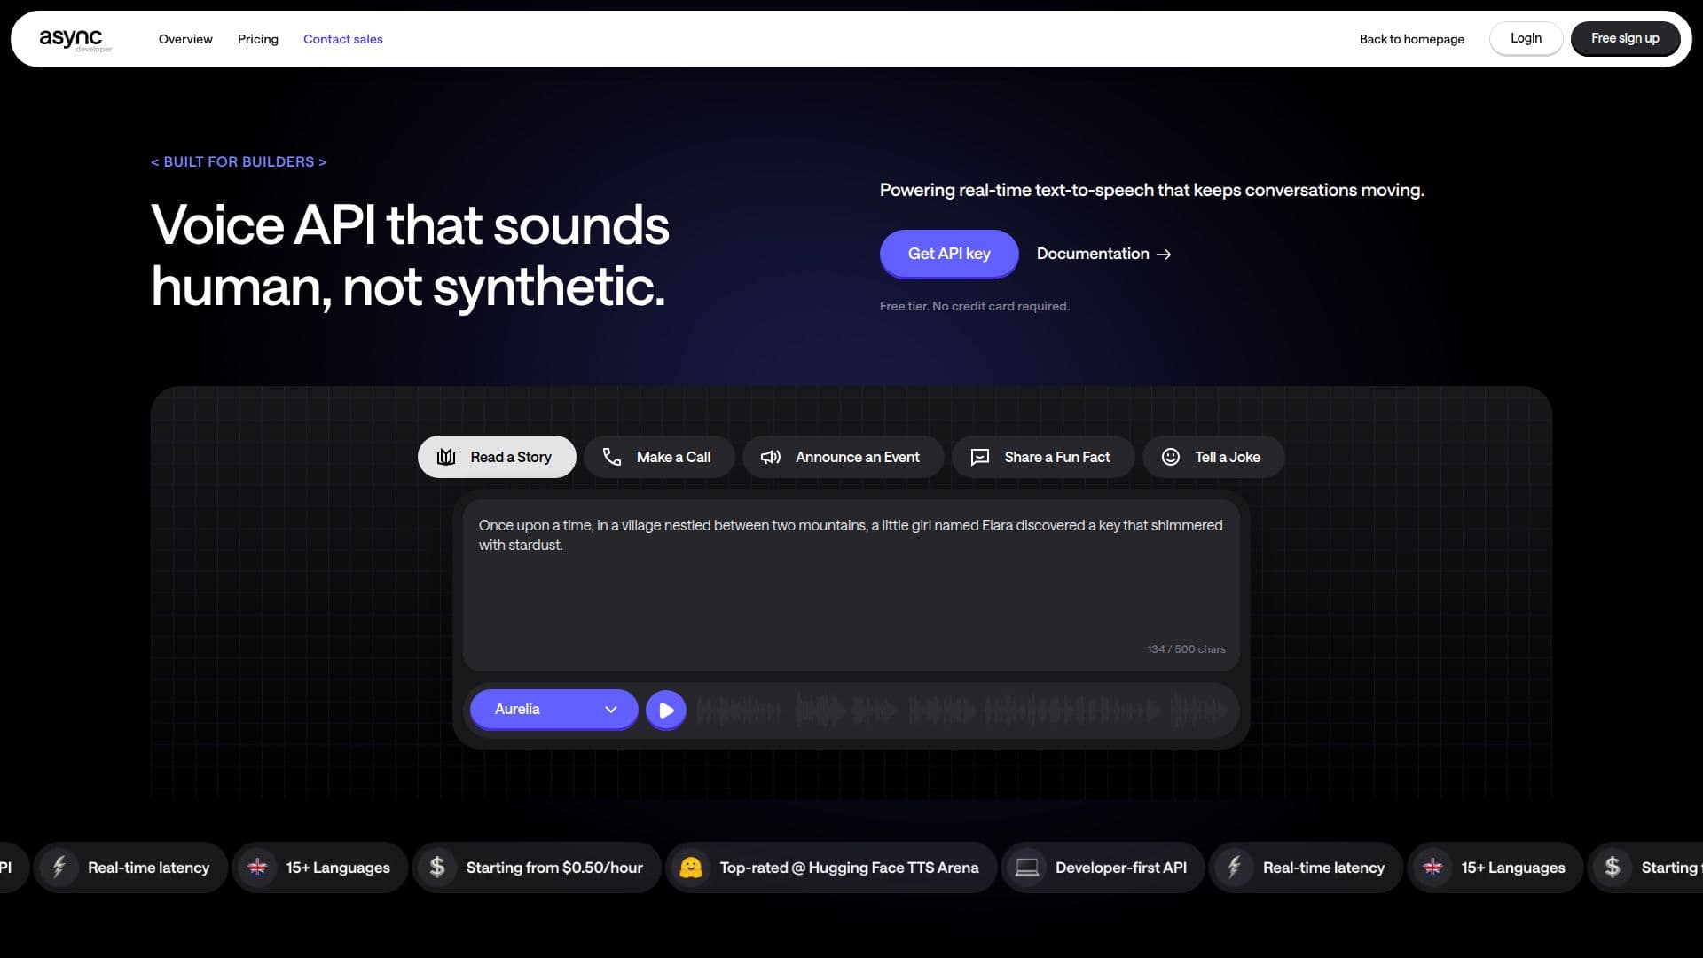Screen dimensions: 1703x958
Task: Choose the Share a Fun Fact tab
Action: (1043, 457)
